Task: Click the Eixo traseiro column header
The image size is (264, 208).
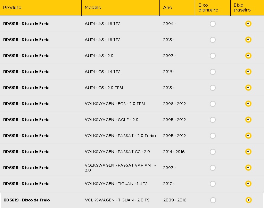Action: 242,8
